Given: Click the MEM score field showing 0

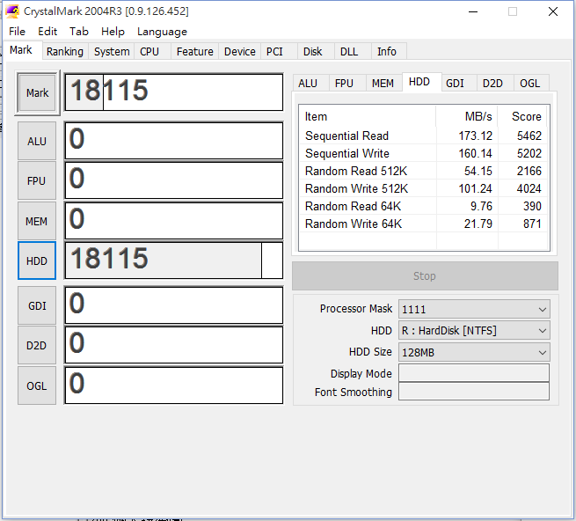Looking at the screenshot, I should 174,221.
